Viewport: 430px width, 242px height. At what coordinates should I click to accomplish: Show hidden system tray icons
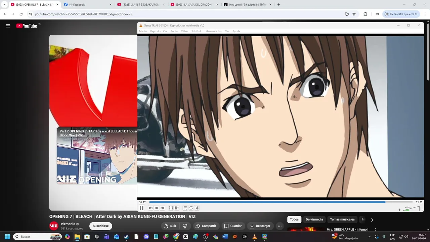click(x=369, y=237)
